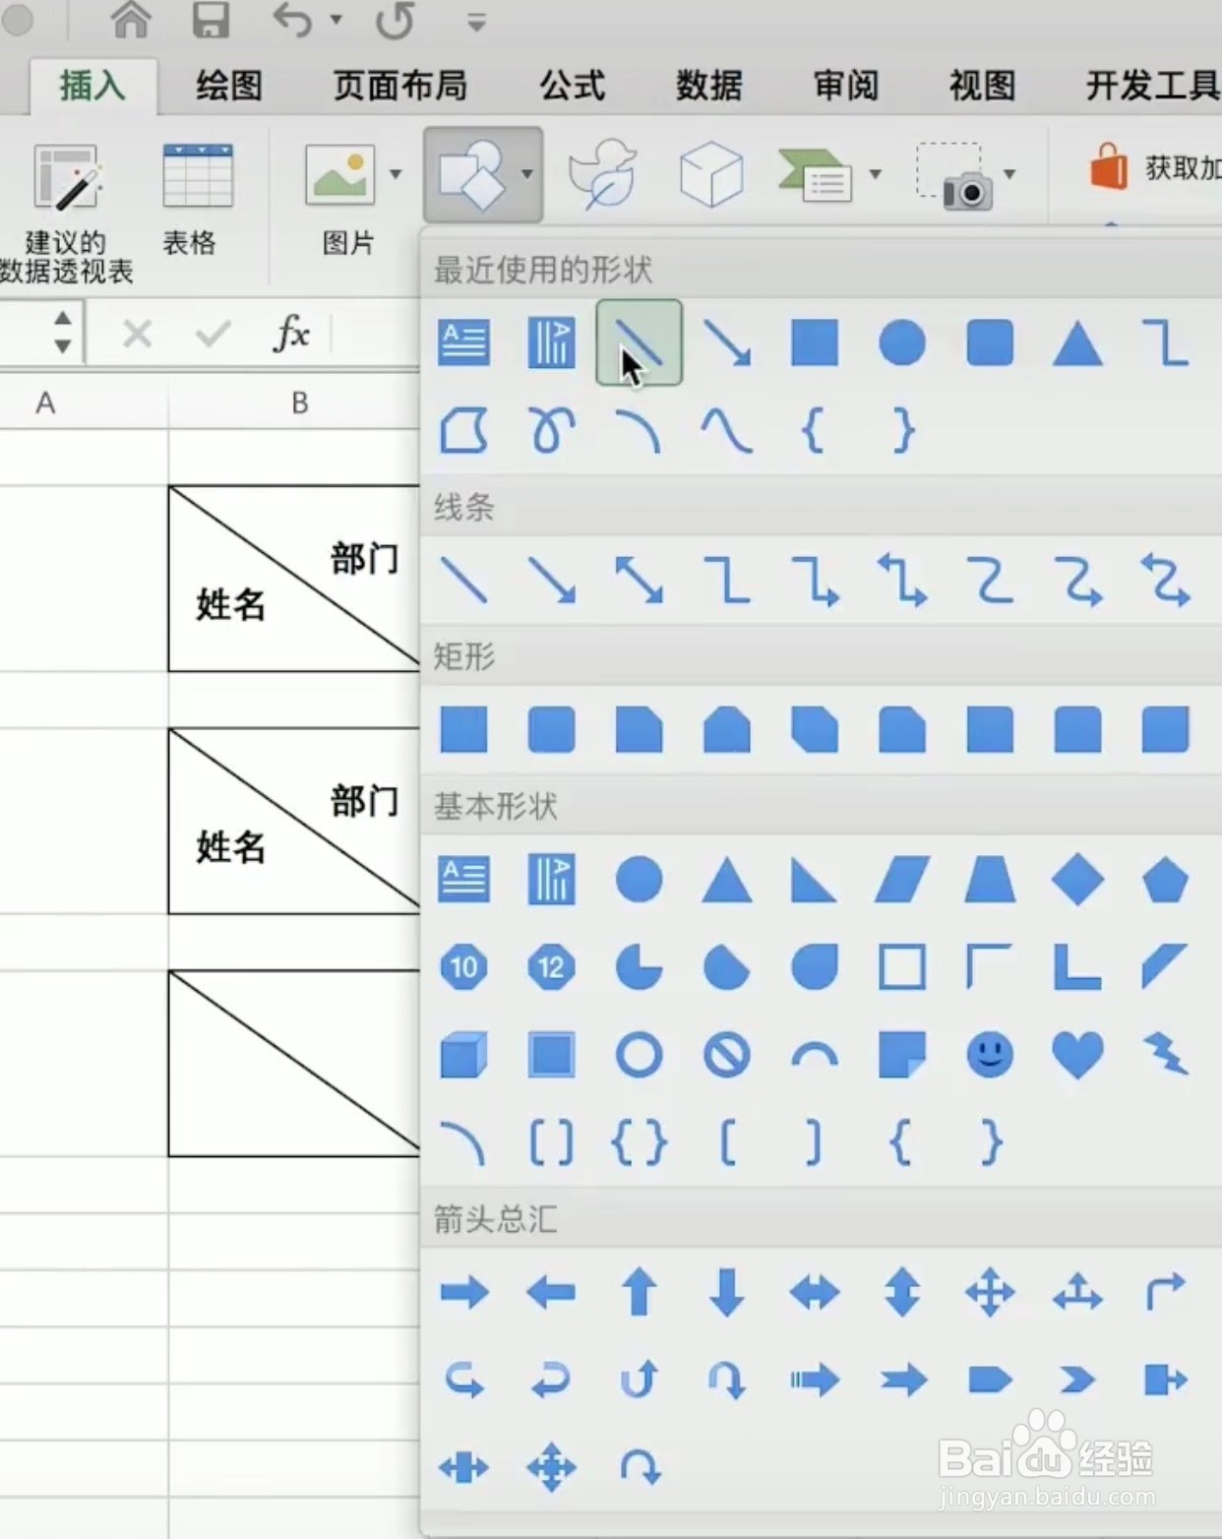Select the cube shape from 基本形状
Viewport: 1222px width, 1539px height.
click(463, 1055)
